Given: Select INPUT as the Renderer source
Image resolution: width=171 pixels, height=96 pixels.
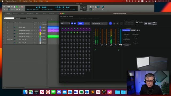Looking at the screenshot, I should coord(81,23).
